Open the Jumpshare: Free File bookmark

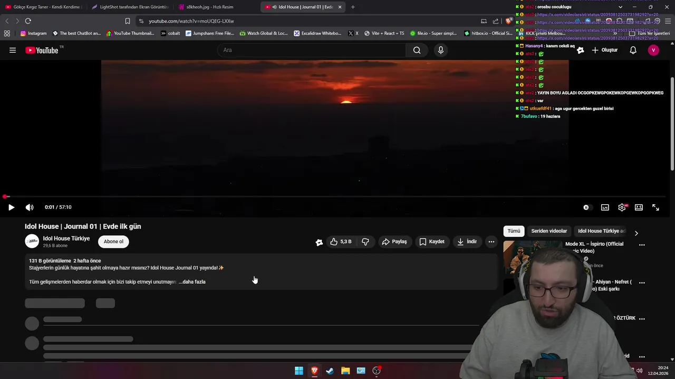point(210,33)
